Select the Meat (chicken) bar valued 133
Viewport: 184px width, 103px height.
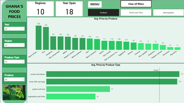[97, 45]
